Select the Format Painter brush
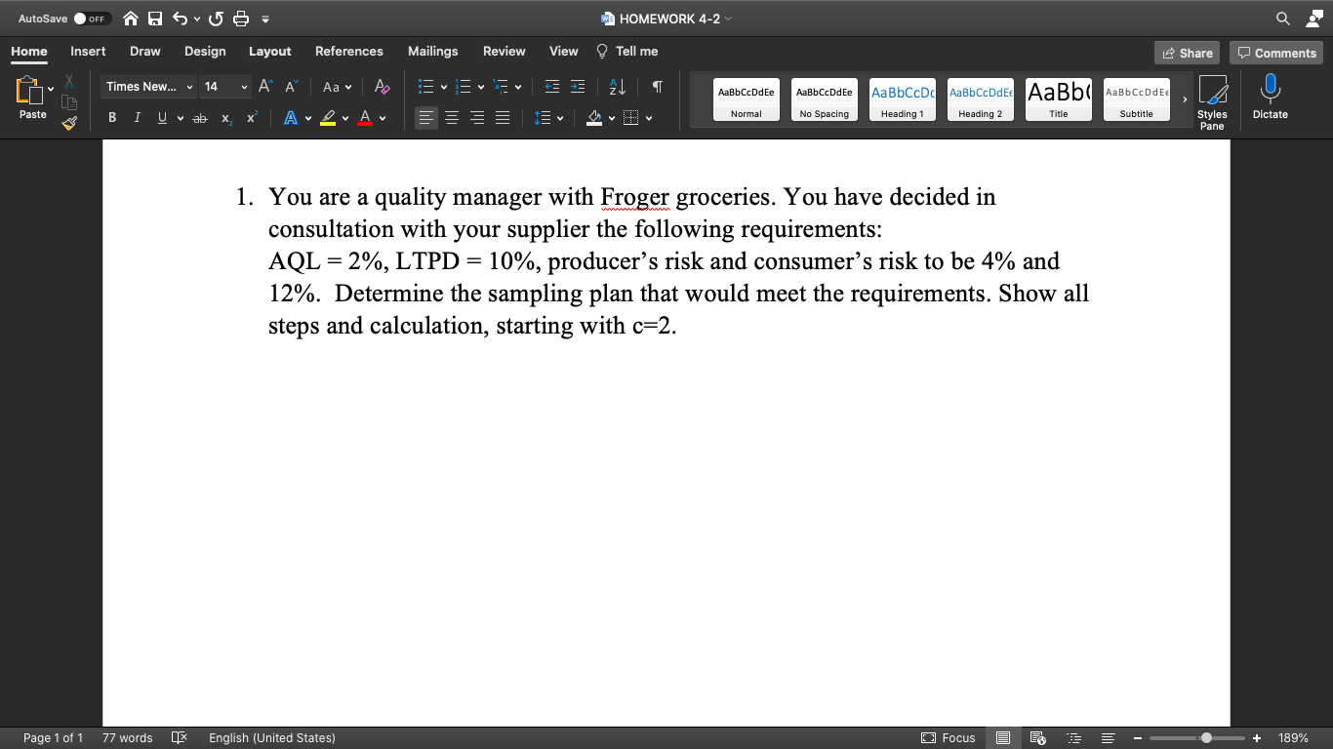The height and width of the screenshot is (749, 1333). tap(68, 123)
